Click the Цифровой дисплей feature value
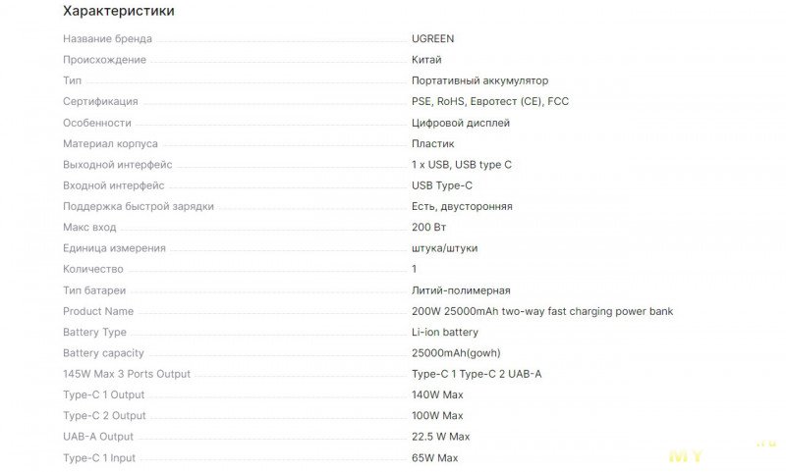This screenshot has width=786, height=472. click(461, 123)
